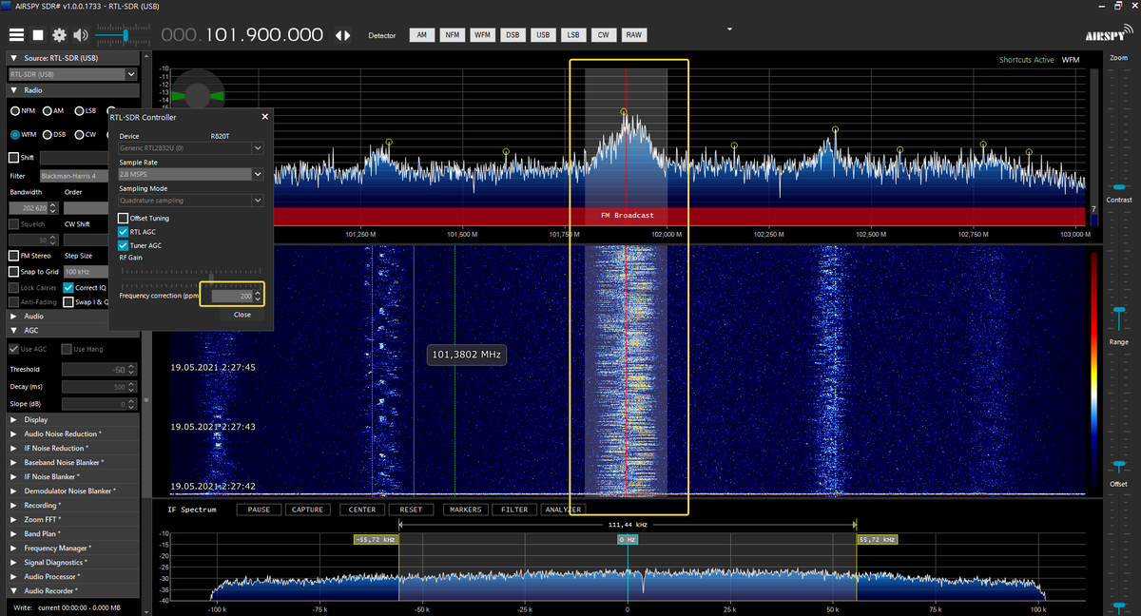Viewport: 1141px width, 616px height.
Task: Mute audio with the speaker icon
Action: [80, 35]
